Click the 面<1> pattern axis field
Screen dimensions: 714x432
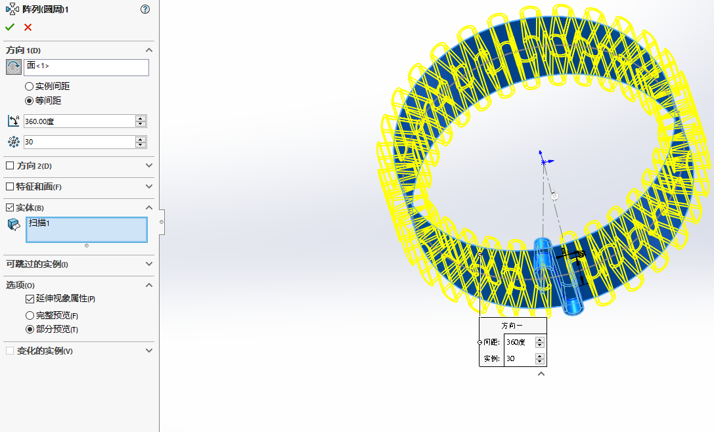pyautogui.click(x=86, y=68)
